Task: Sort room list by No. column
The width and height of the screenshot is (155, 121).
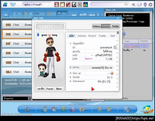Action: [6, 15]
